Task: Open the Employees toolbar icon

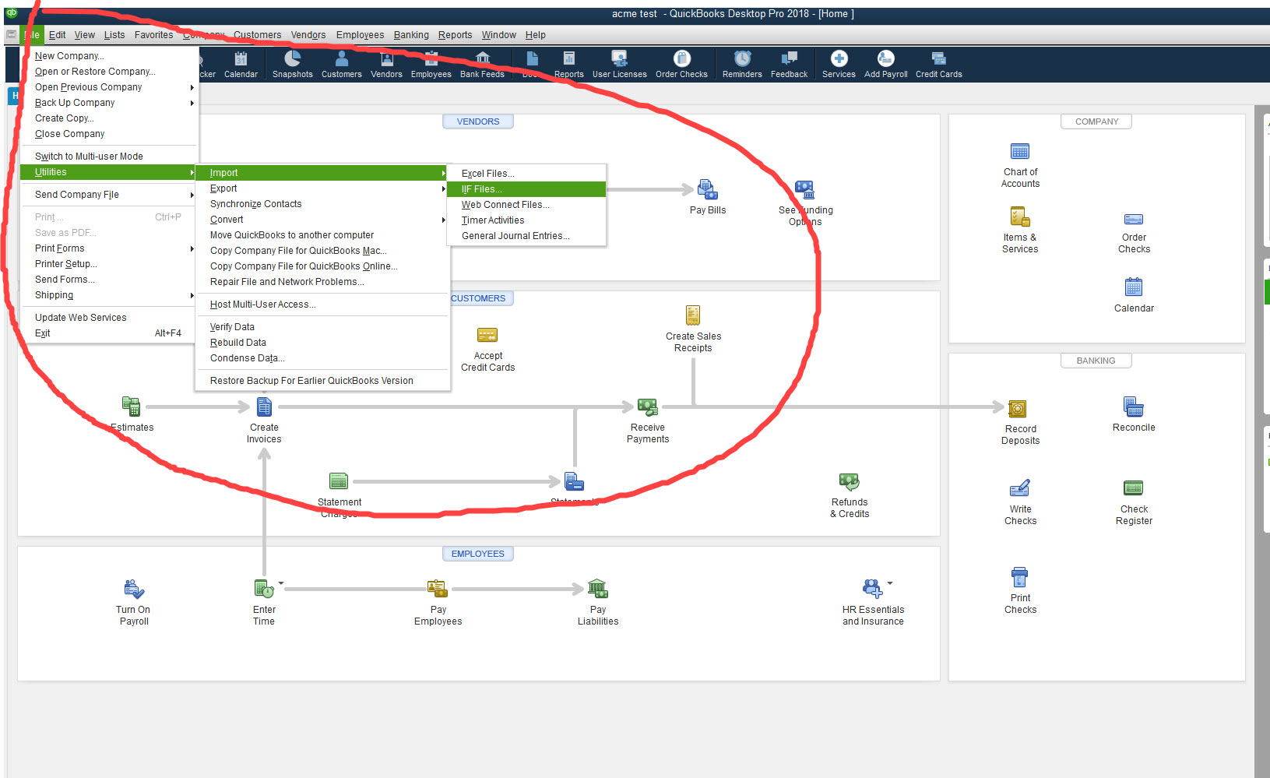Action: coord(431,65)
